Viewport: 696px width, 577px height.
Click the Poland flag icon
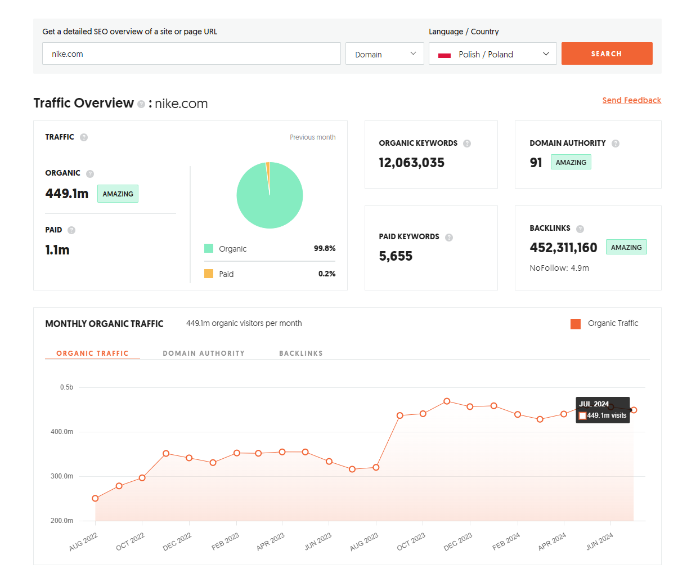[444, 55]
